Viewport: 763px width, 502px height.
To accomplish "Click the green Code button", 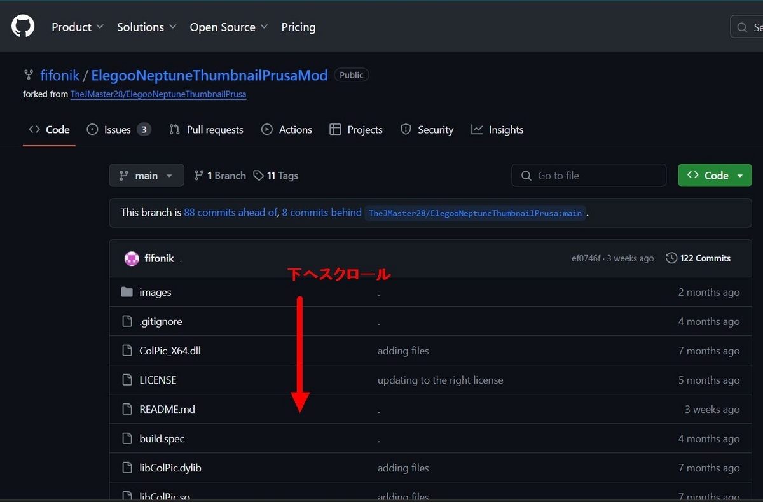I will click(x=715, y=176).
